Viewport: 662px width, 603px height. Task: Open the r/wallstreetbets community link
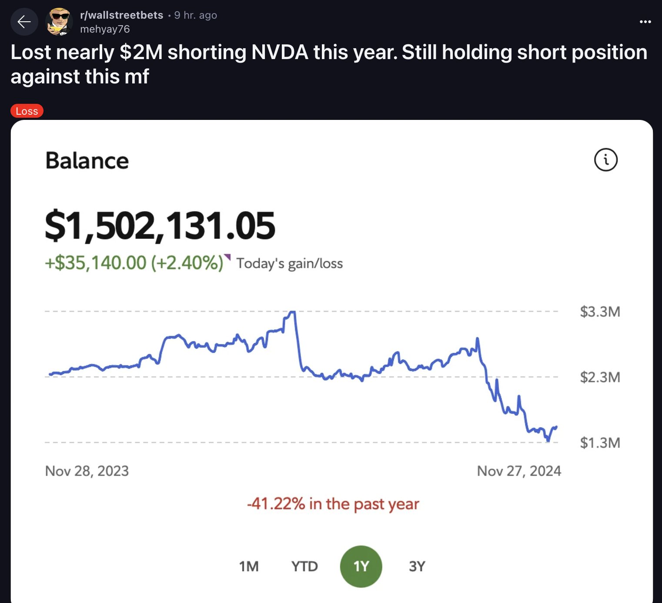(122, 15)
